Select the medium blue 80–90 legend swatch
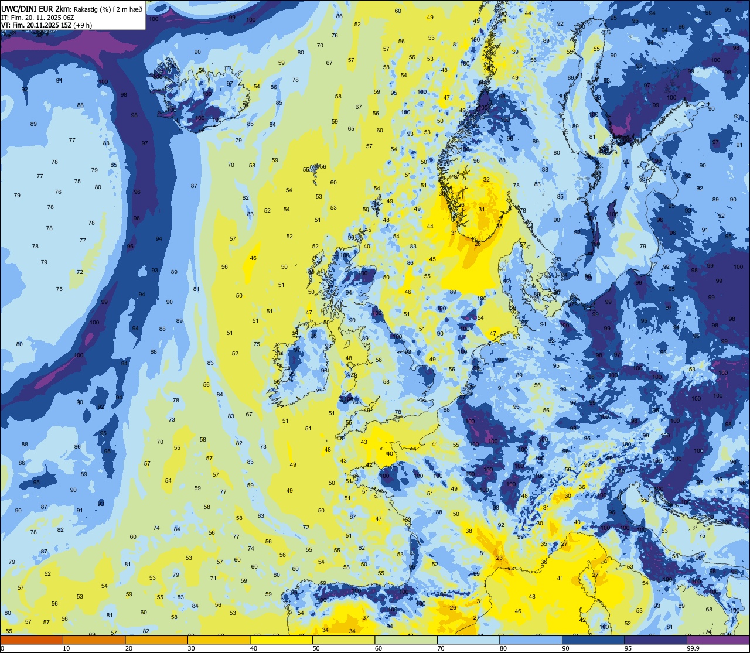This screenshot has height=653, width=750. [x=531, y=640]
